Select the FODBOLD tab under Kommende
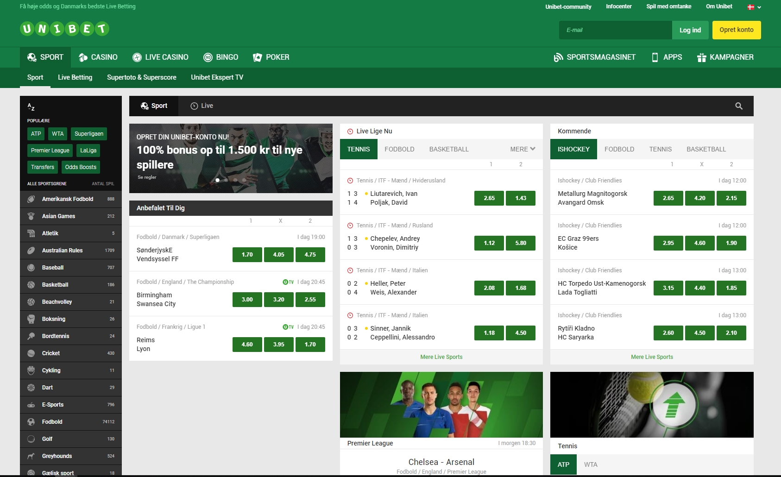The height and width of the screenshot is (477, 781). 619,149
